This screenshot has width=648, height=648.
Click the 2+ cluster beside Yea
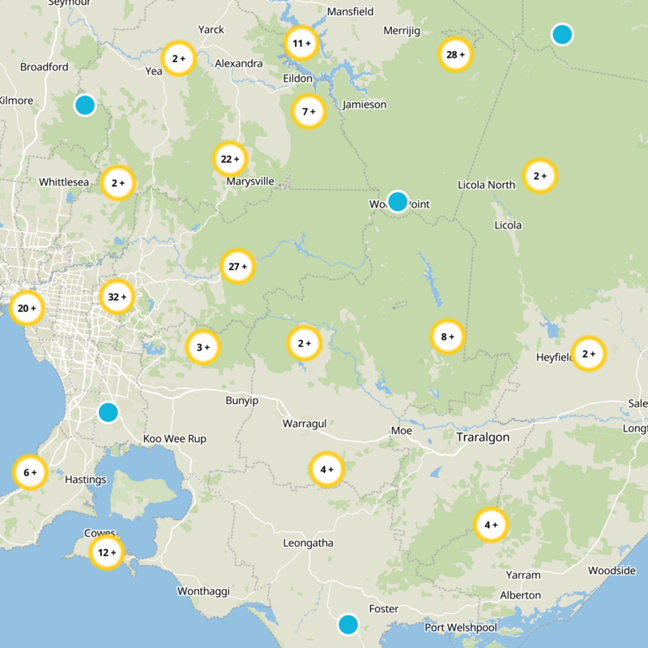coord(180,58)
